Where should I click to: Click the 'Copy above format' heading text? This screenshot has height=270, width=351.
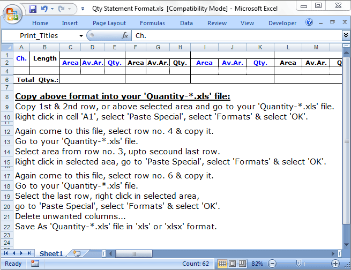(x=122, y=96)
